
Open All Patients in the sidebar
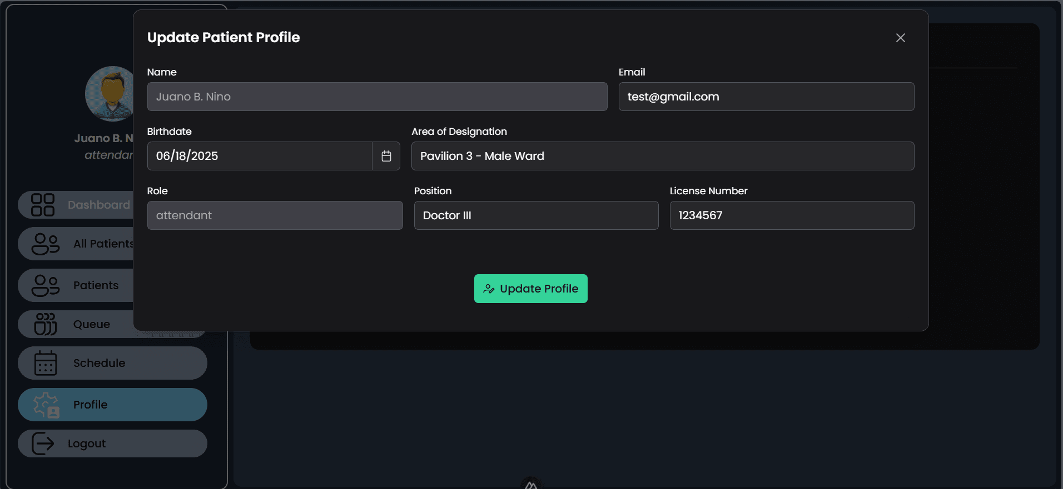point(76,244)
